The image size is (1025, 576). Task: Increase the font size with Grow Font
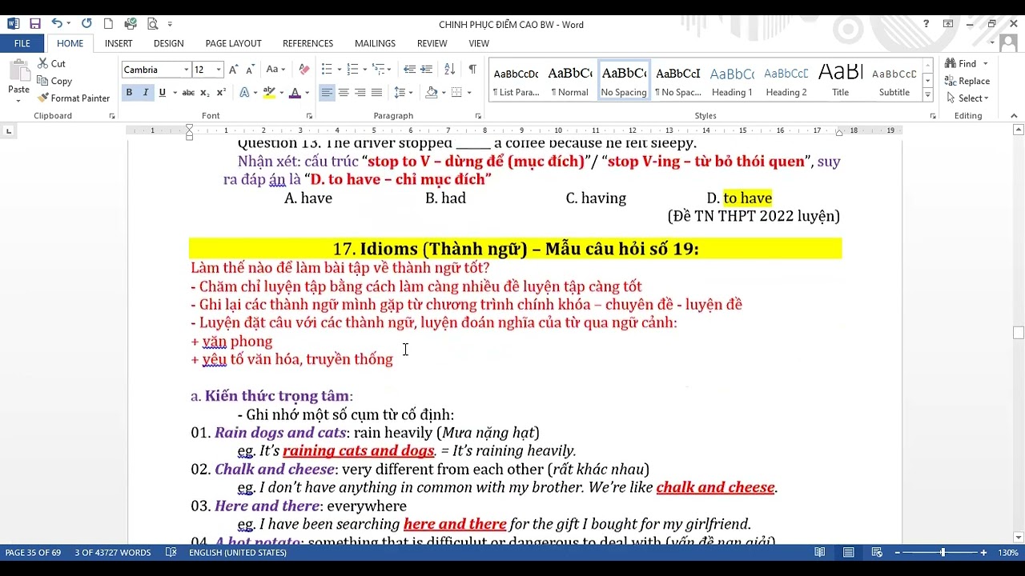pos(234,70)
